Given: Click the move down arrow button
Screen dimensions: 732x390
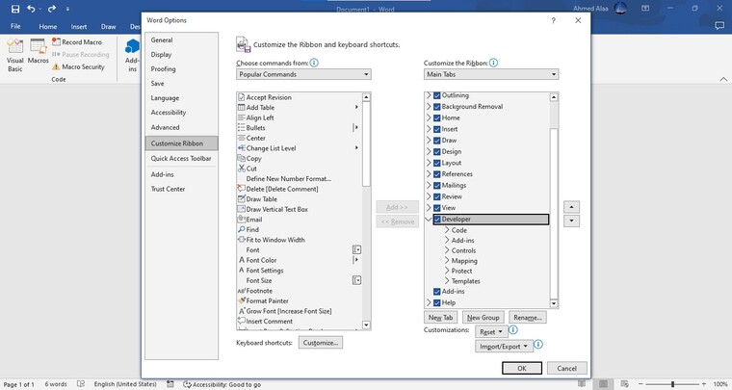Looking at the screenshot, I should (x=571, y=221).
